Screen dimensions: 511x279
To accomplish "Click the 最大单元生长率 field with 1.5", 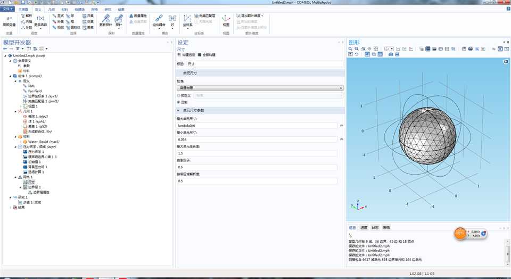I will click(257, 153).
